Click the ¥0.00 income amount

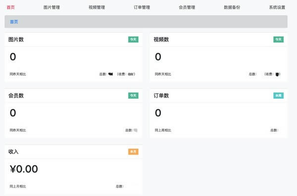coord(24,169)
